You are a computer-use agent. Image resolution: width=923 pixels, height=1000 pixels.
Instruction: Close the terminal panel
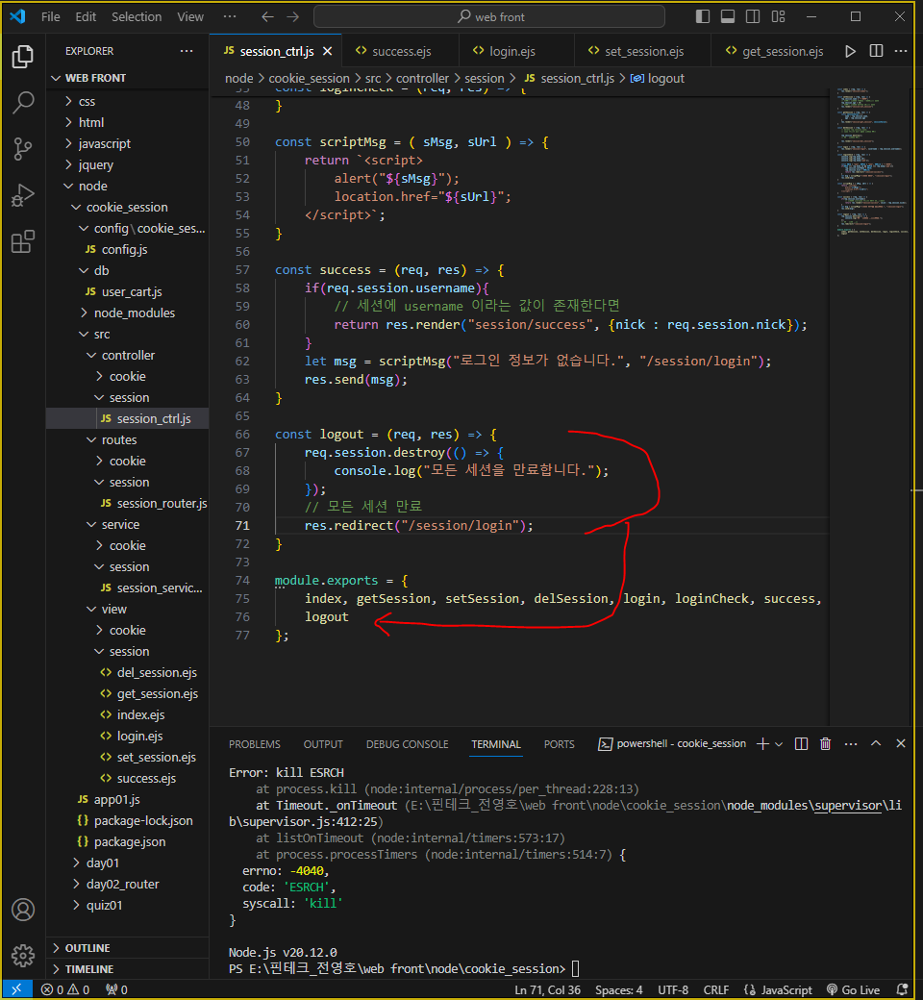(901, 743)
